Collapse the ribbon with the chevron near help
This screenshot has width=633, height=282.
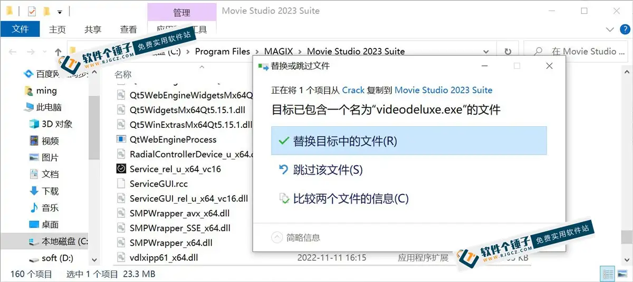pos(610,29)
